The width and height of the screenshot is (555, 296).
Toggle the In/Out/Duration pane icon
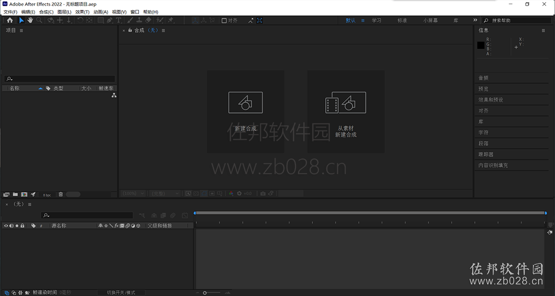(20, 293)
